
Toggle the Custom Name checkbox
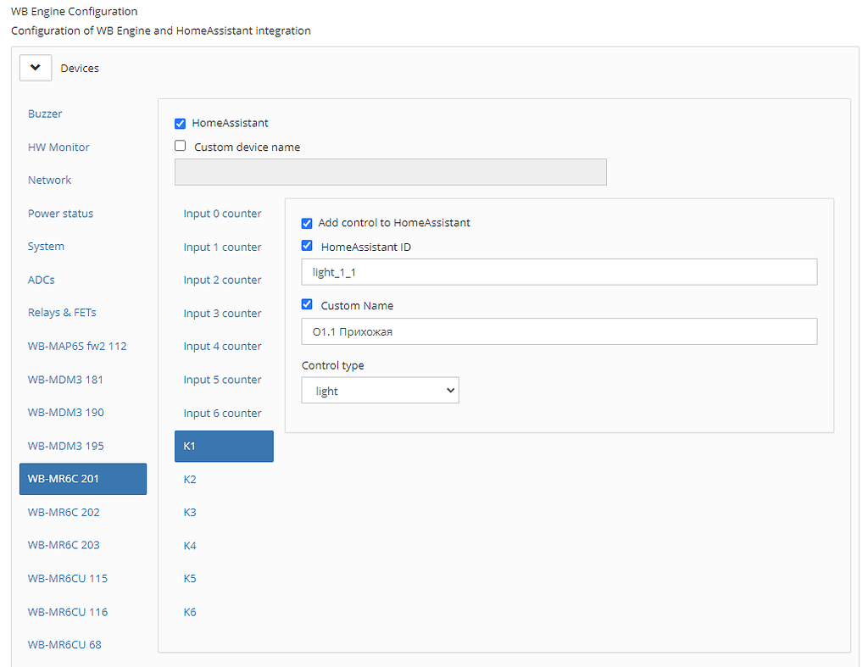[307, 305]
